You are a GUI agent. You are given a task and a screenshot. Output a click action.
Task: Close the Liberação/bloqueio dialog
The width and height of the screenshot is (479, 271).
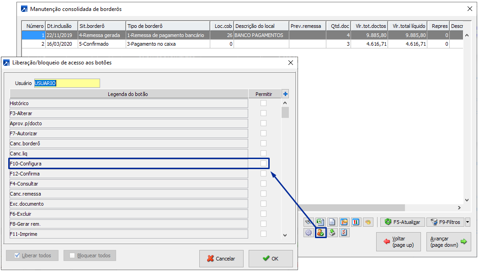pyautogui.click(x=291, y=63)
